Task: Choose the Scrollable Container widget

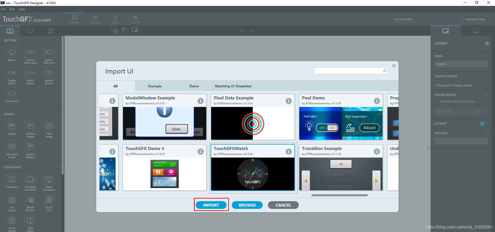Action: click(x=30, y=179)
